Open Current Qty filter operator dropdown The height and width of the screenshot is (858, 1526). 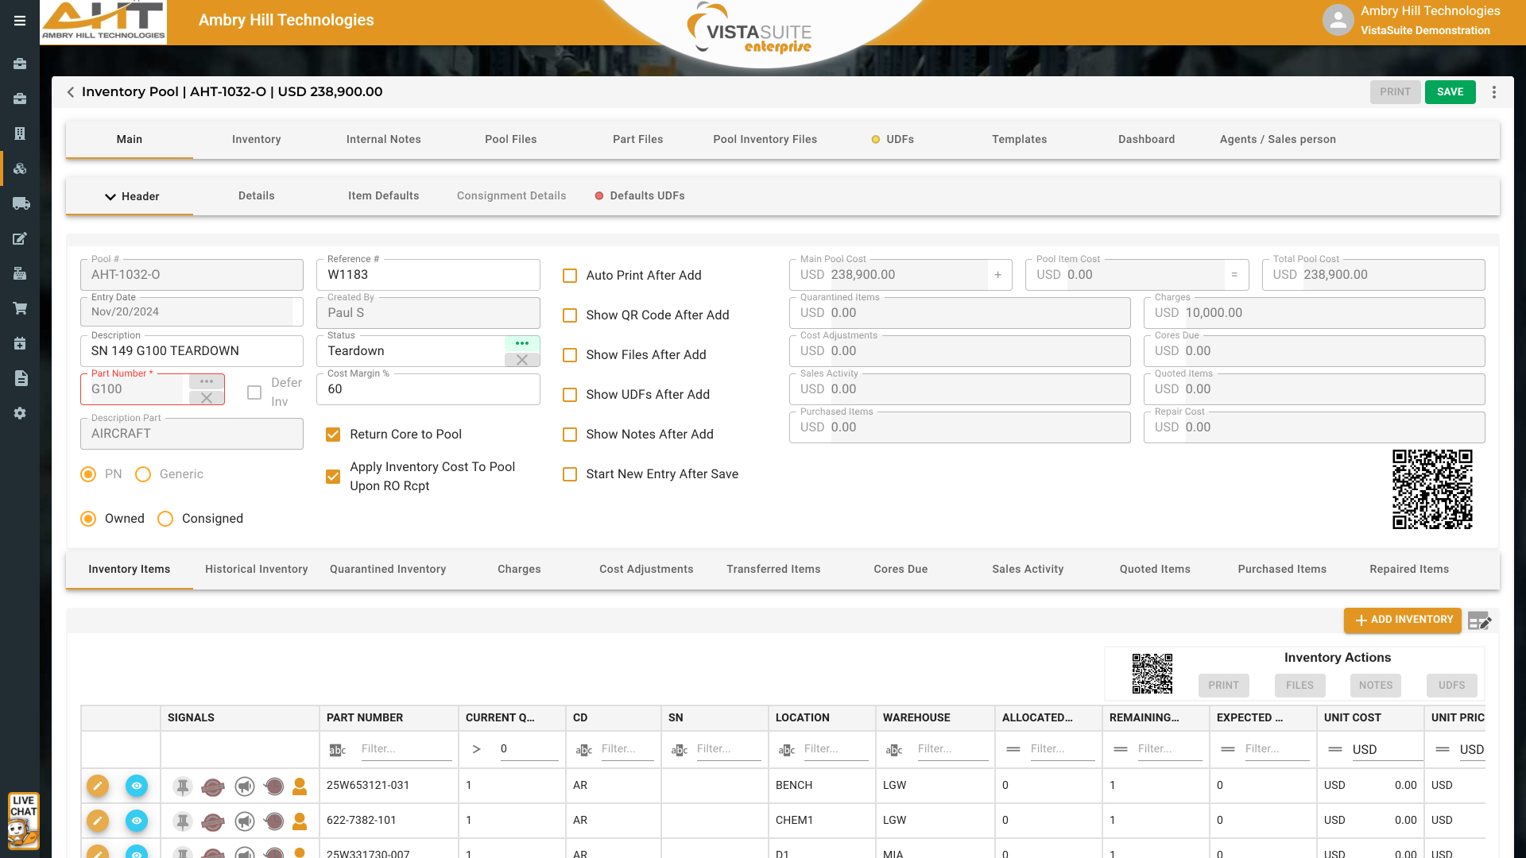pos(476,749)
